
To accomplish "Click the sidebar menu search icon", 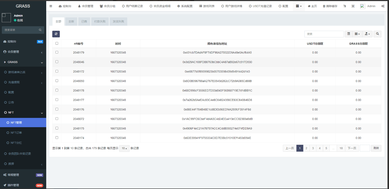I will 40,30.
